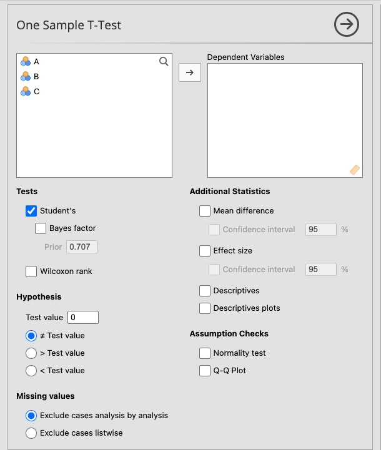Enable the Bayes factor checkbox
381x450 pixels.
(x=41, y=228)
